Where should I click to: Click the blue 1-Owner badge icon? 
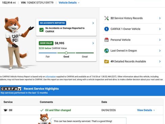(107, 29)
